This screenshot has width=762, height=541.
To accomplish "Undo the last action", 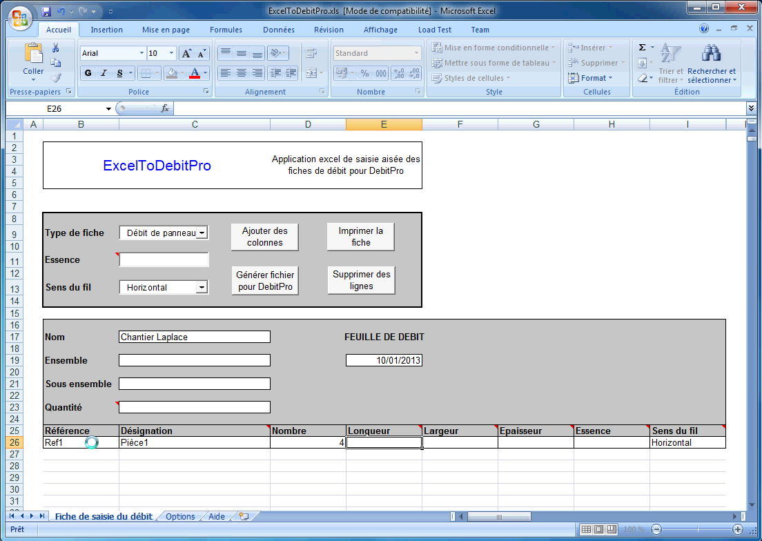I will [x=61, y=11].
